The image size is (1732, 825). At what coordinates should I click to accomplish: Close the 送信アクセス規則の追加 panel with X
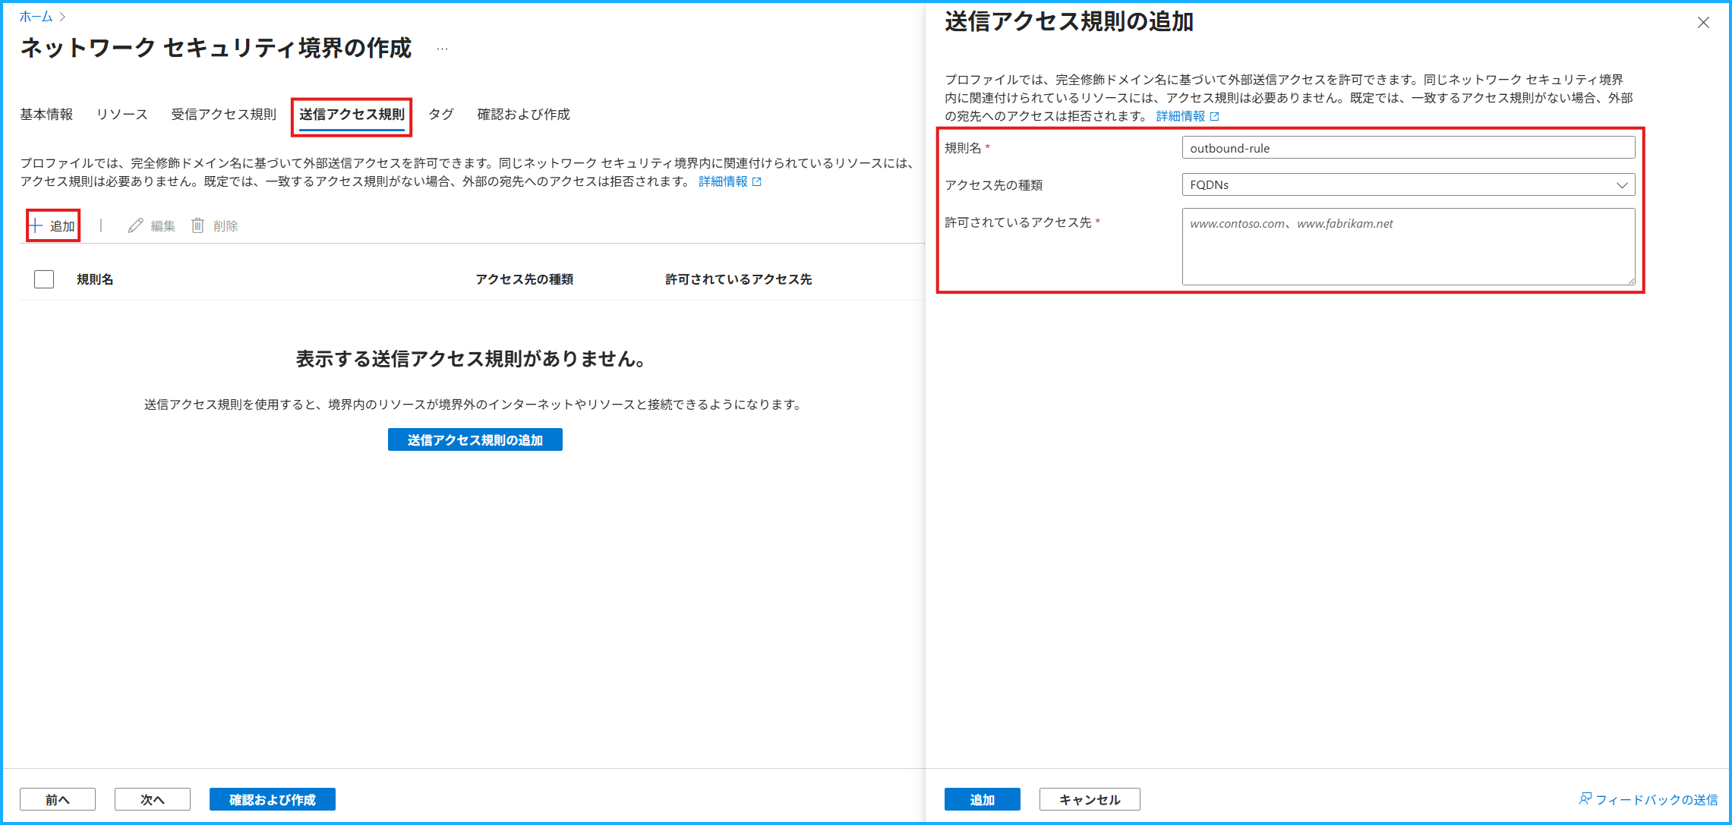pos(1703,23)
